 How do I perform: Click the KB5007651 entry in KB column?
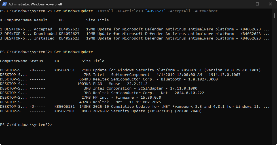[x=64, y=70]
